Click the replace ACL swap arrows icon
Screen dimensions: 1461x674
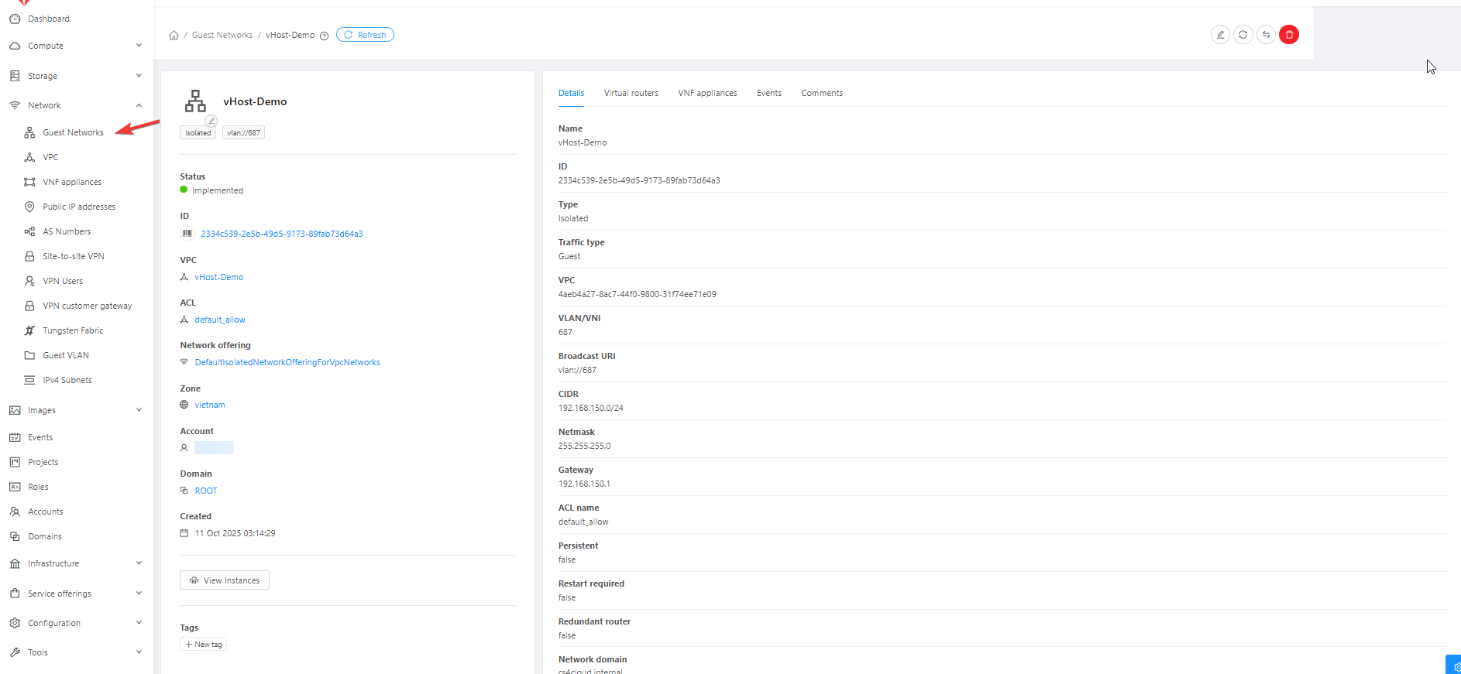pyautogui.click(x=1266, y=35)
